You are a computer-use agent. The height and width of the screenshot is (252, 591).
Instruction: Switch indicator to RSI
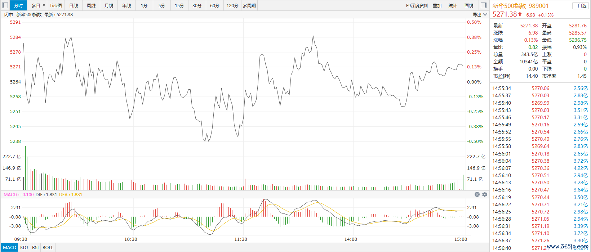point(35,247)
